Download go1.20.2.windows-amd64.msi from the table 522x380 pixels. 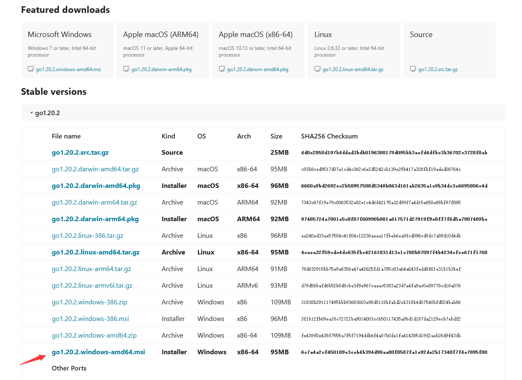98,352
